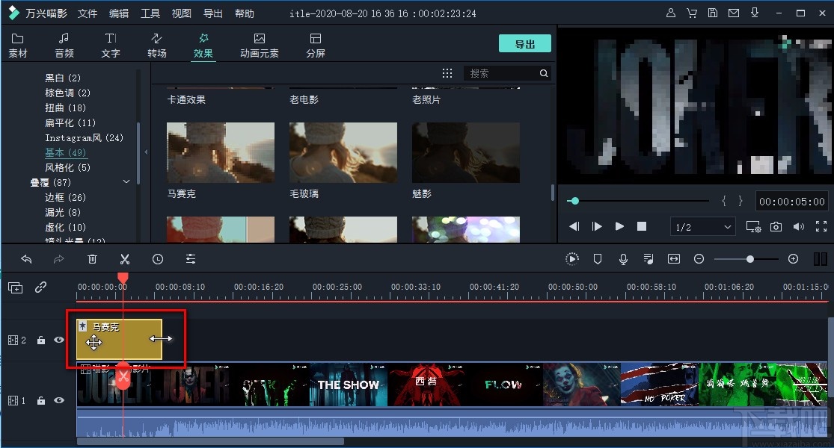
Task: Collapse the 叠覆 category chevron
Action: click(126, 181)
